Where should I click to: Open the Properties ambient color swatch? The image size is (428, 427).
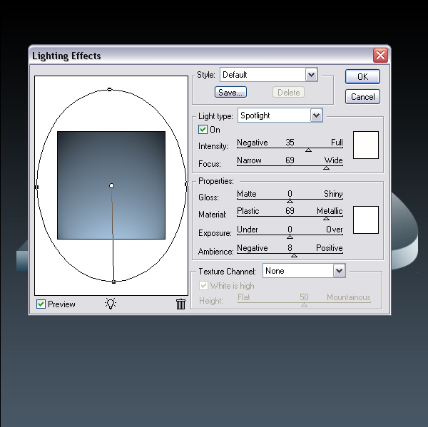click(x=366, y=220)
